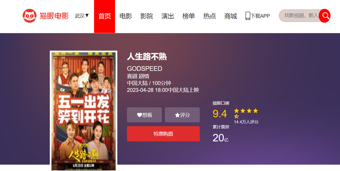Open the 商城 link

tap(231, 16)
